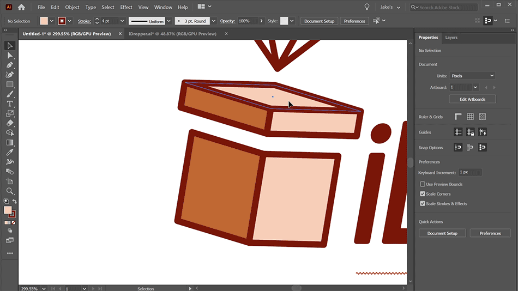Click the Home icon
The height and width of the screenshot is (291, 518).
pyautogui.click(x=21, y=7)
